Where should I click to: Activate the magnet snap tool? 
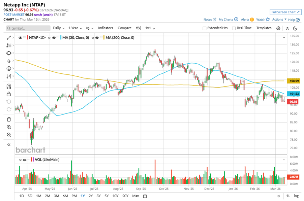click(9, 86)
